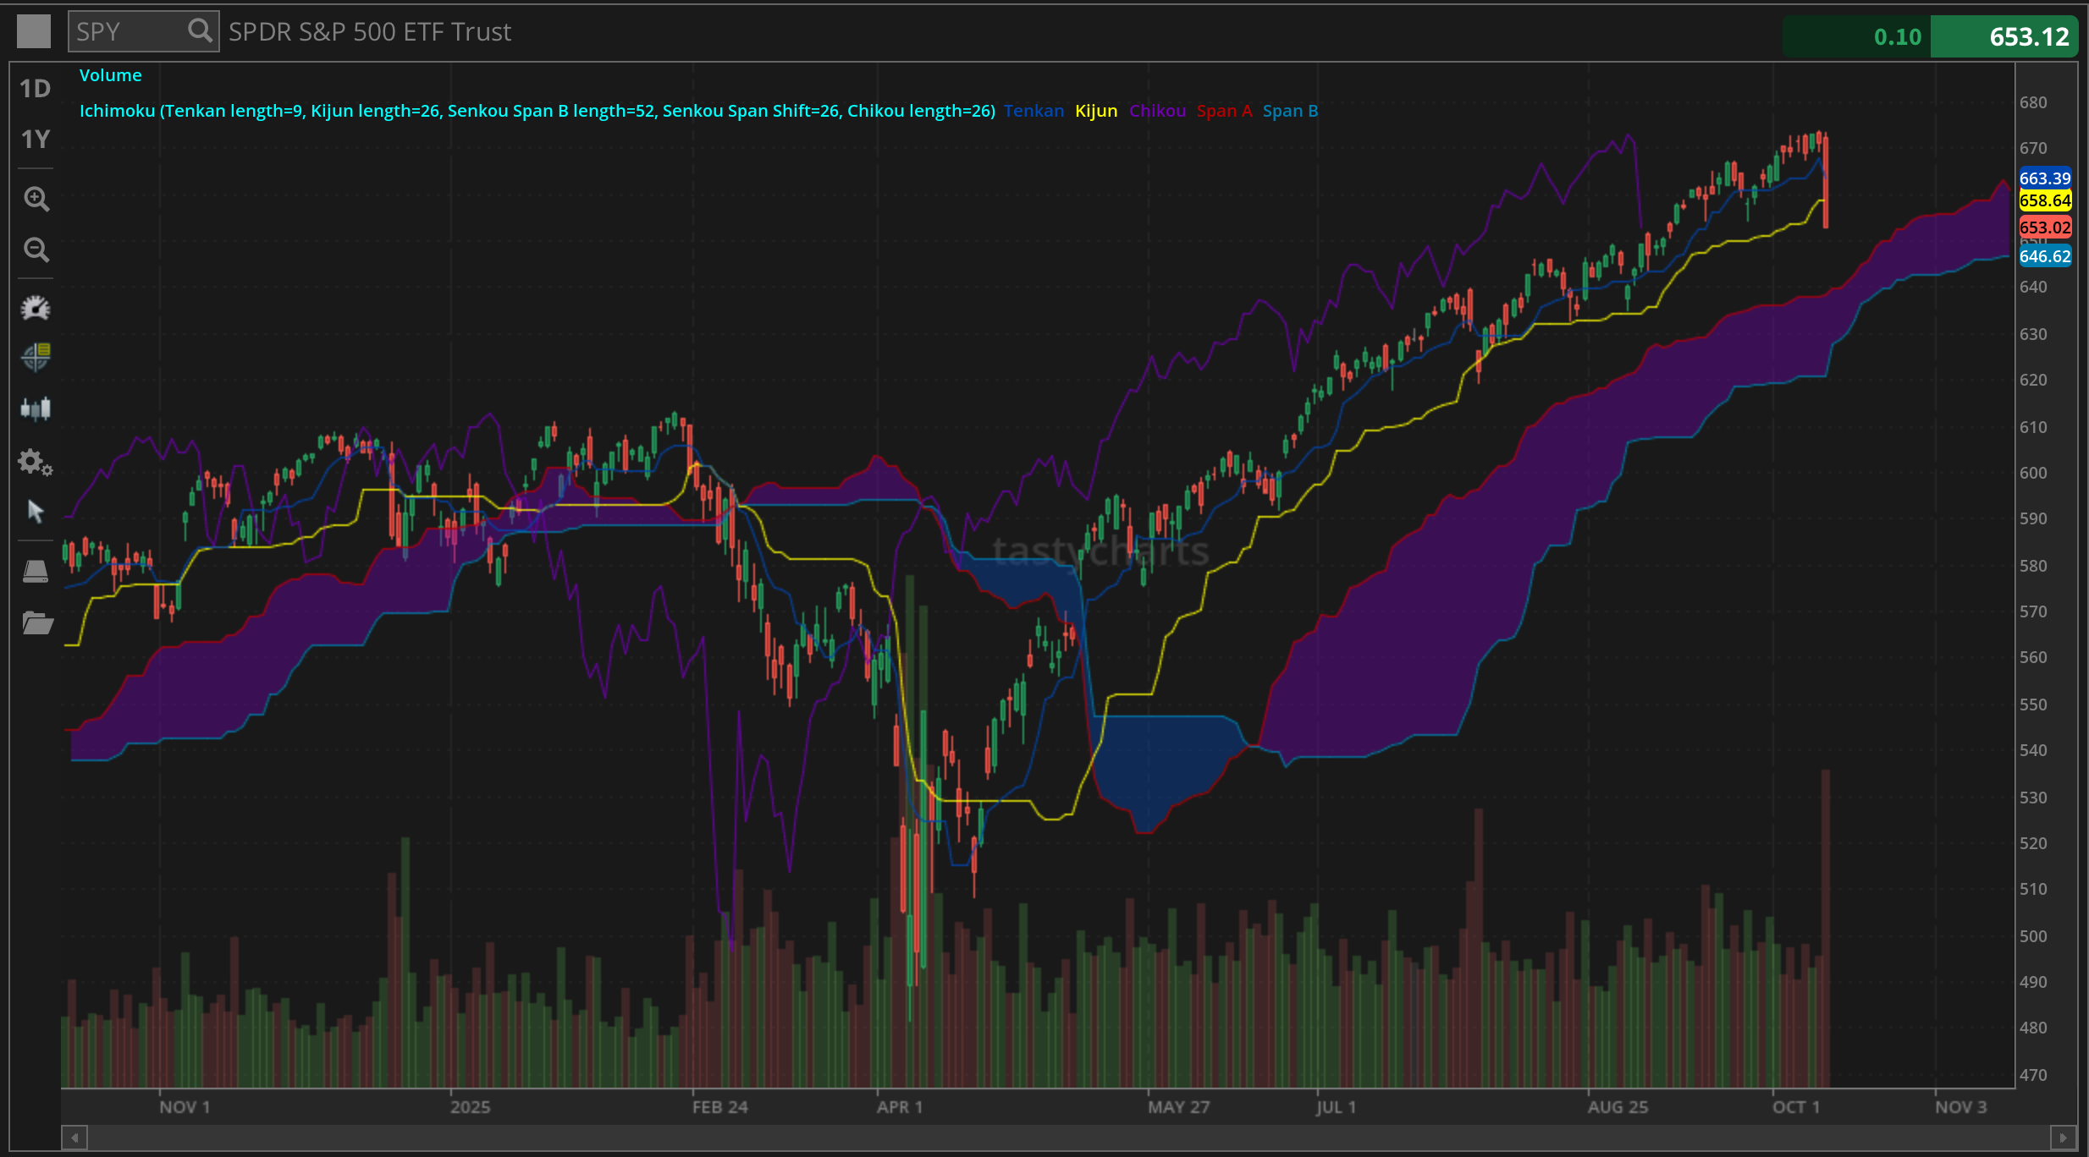Click the Kijun legend label
2089x1157 pixels.
[1095, 111]
